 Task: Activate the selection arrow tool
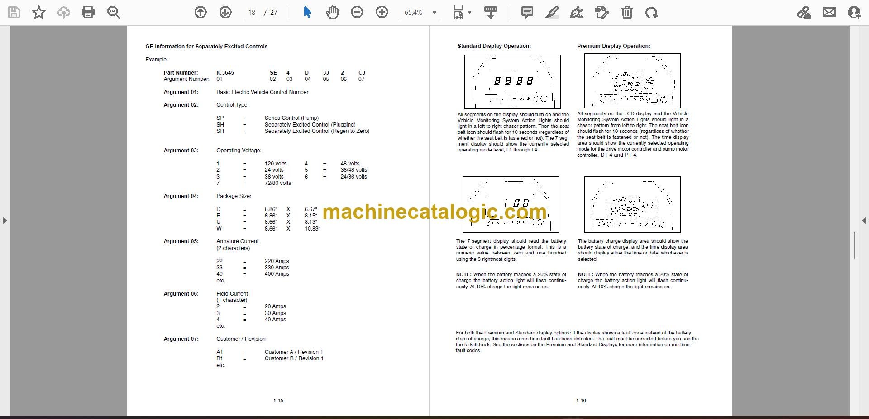[x=307, y=12]
